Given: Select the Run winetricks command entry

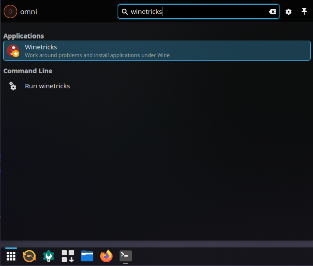Looking at the screenshot, I should [157, 86].
